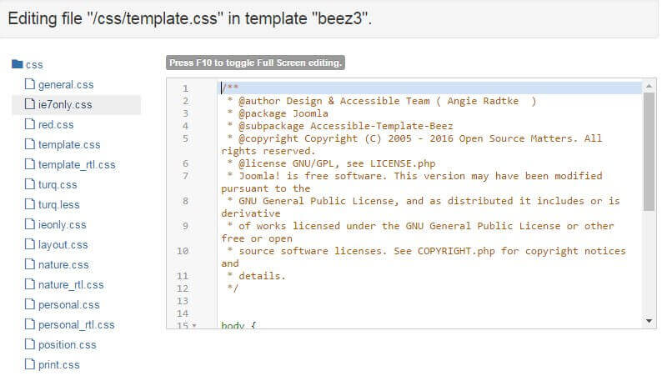Open the turq.css stylesheet
Viewport: 667px width, 376px height.
point(58,185)
